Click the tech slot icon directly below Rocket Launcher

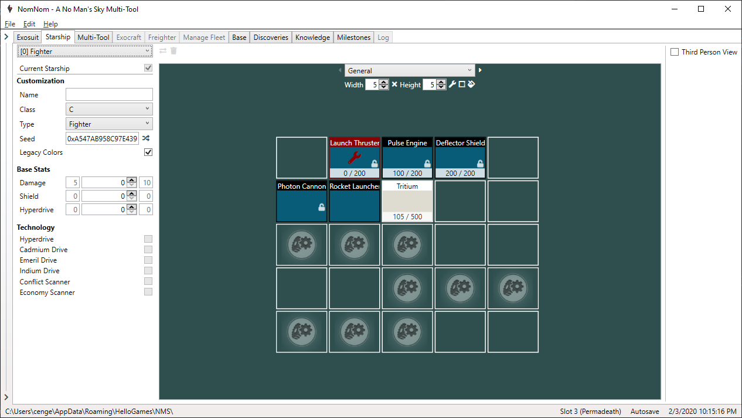click(x=355, y=246)
